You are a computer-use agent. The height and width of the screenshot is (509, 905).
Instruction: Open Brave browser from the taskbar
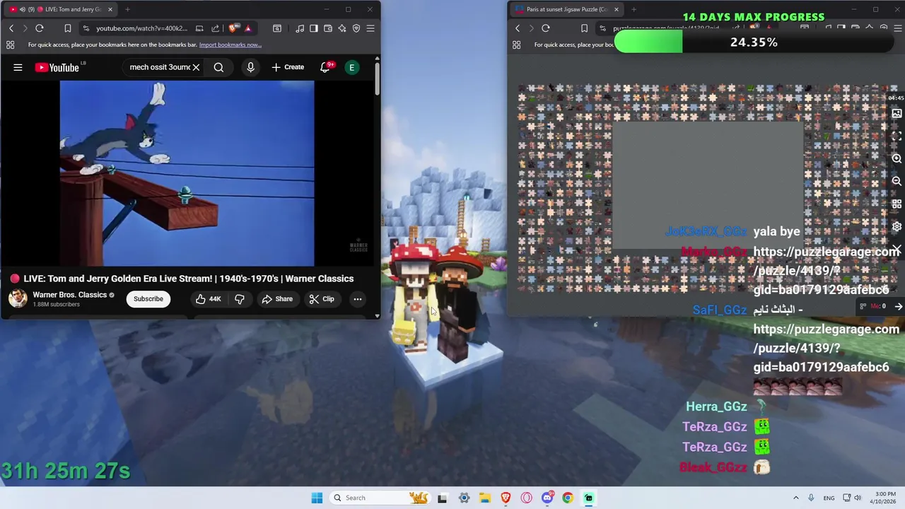click(x=506, y=498)
